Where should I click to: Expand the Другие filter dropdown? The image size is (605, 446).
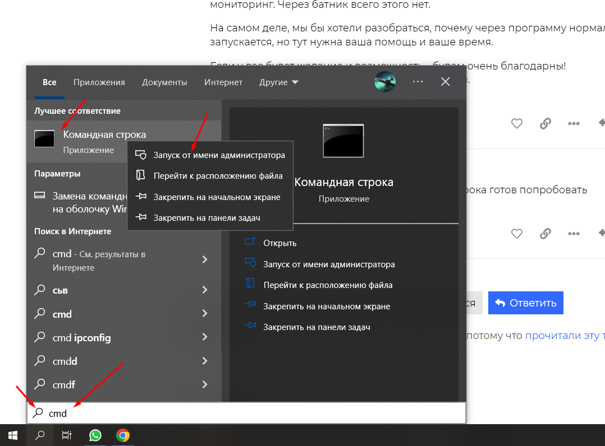pos(278,82)
